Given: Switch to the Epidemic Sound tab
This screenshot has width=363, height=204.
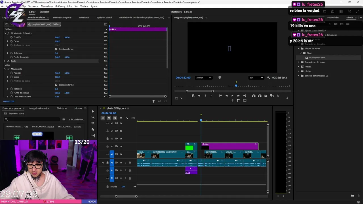Looking at the screenshot, I should 104,18.
